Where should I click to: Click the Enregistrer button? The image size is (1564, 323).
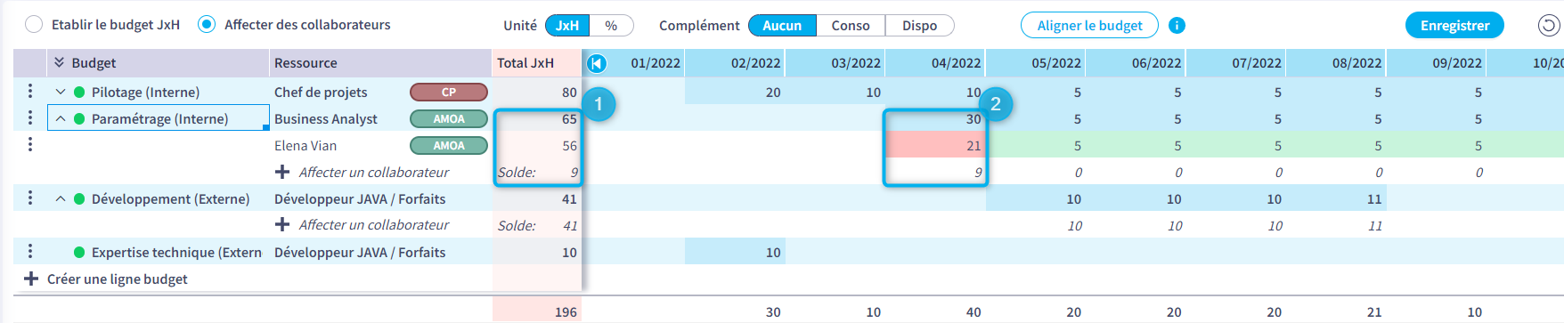click(x=1454, y=25)
